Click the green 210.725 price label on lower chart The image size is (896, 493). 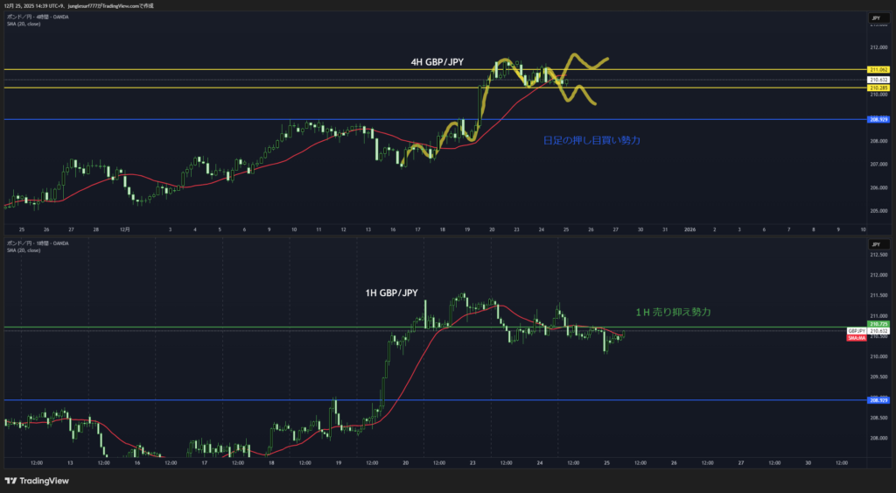click(x=878, y=324)
